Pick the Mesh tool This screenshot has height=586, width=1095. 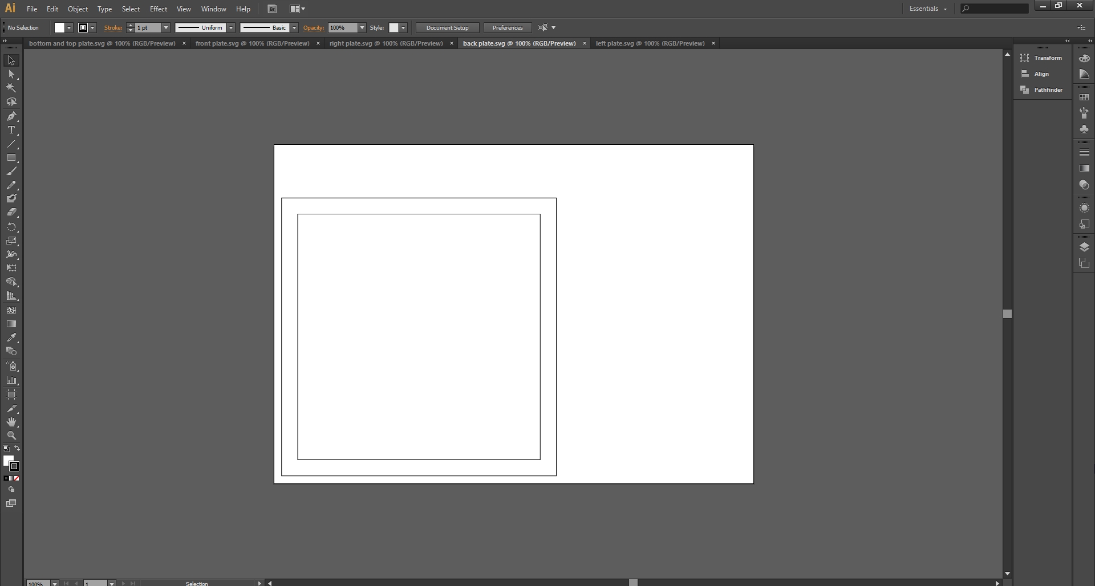pos(11,310)
